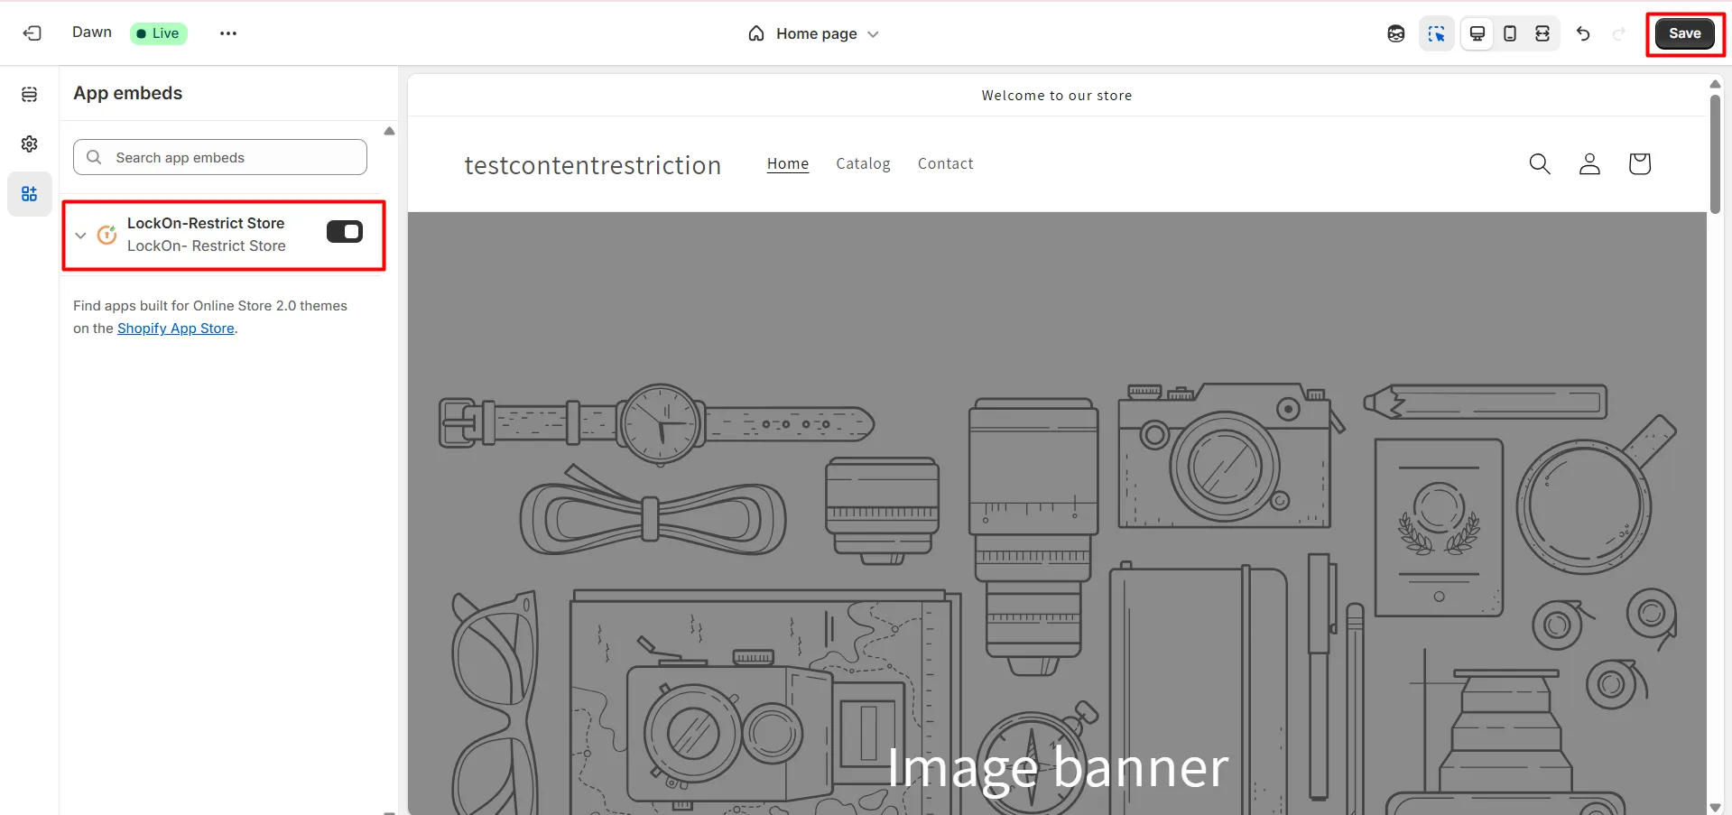Expand the LockOn-Restrict Store settings chevron
The image size is (1732, 815).
point(80,235)
